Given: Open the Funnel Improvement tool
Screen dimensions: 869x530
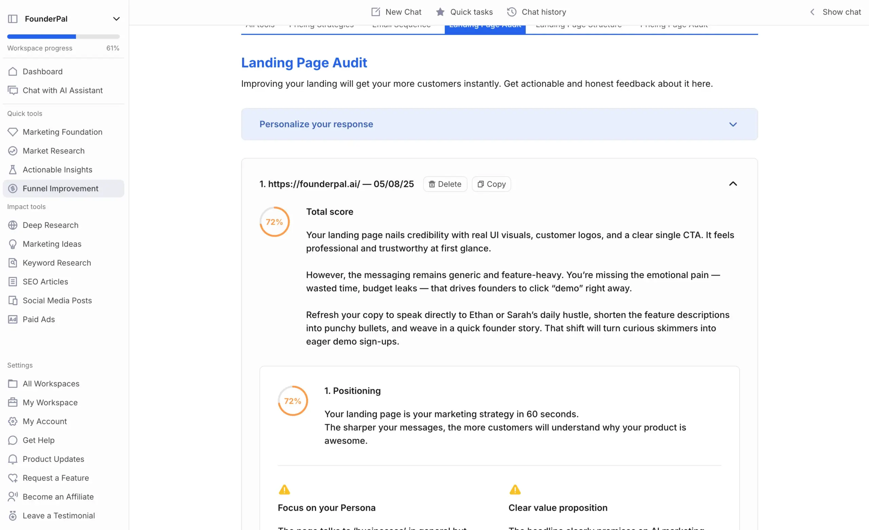Looking at the screenshot, I should (61, 188).
